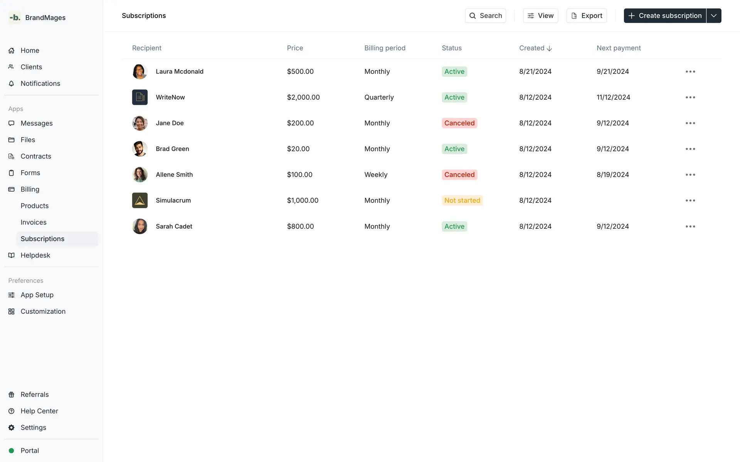The width and height of the screenshot is (740, 462).
Task: Open actions menu for the WriteNow row
Action: (690, 97)
